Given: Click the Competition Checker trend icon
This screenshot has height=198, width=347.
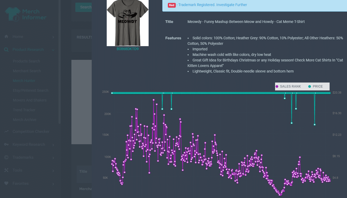Looking at the screenshot, I should 6,132.
